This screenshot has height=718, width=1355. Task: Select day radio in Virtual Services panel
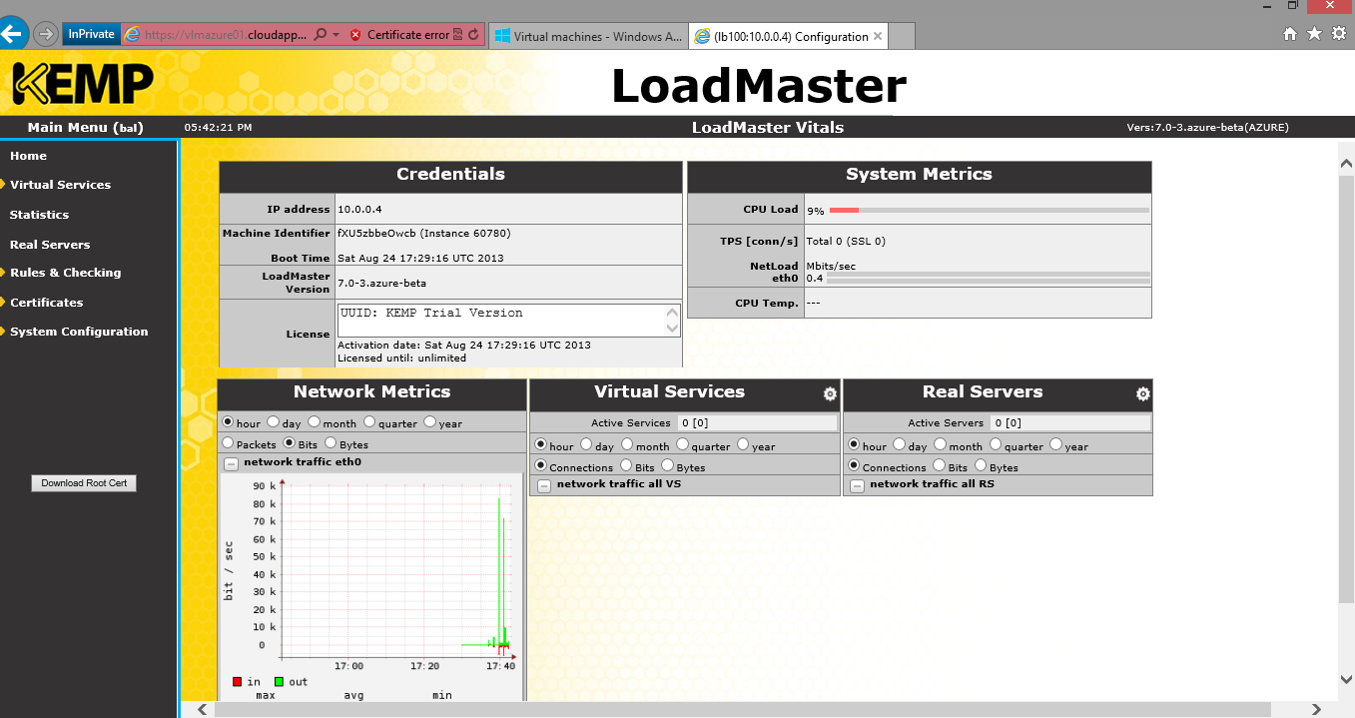pos(587,445)
